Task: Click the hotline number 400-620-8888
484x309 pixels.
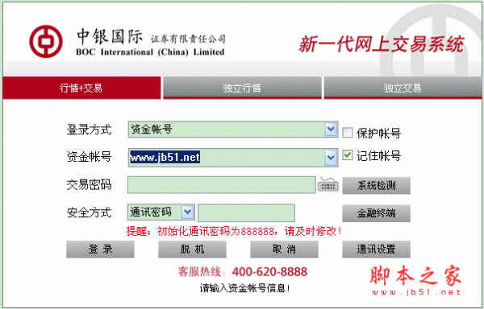Action: 269,272
